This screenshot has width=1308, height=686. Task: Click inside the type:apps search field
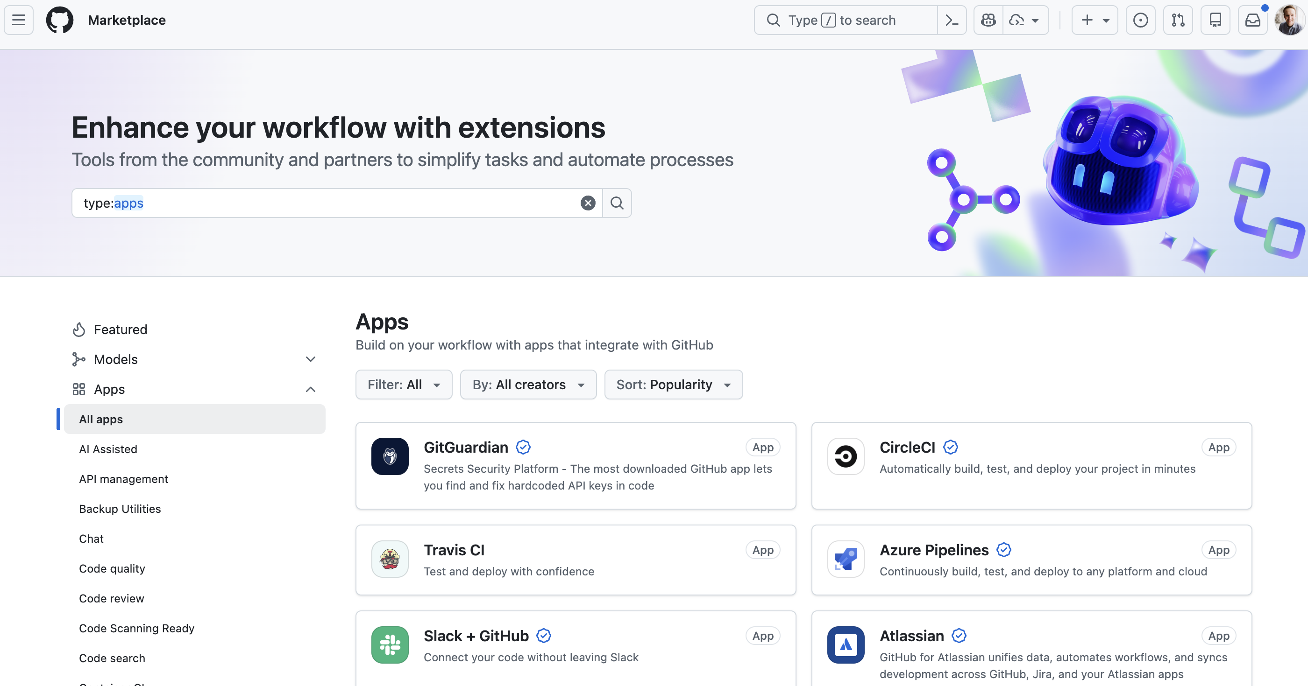click(330, 203)
